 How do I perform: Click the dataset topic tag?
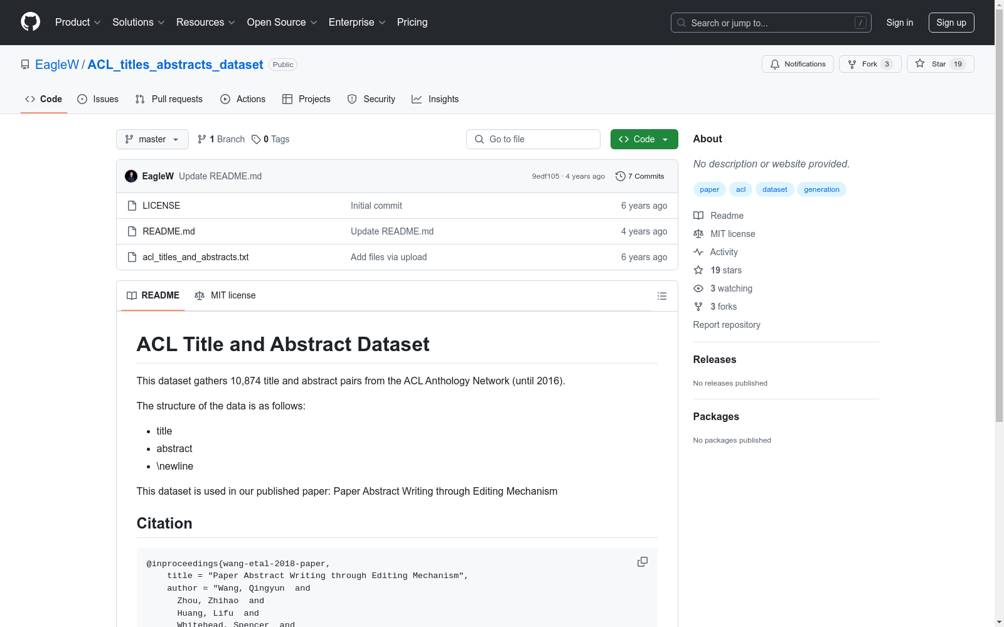tap(775, 189)
